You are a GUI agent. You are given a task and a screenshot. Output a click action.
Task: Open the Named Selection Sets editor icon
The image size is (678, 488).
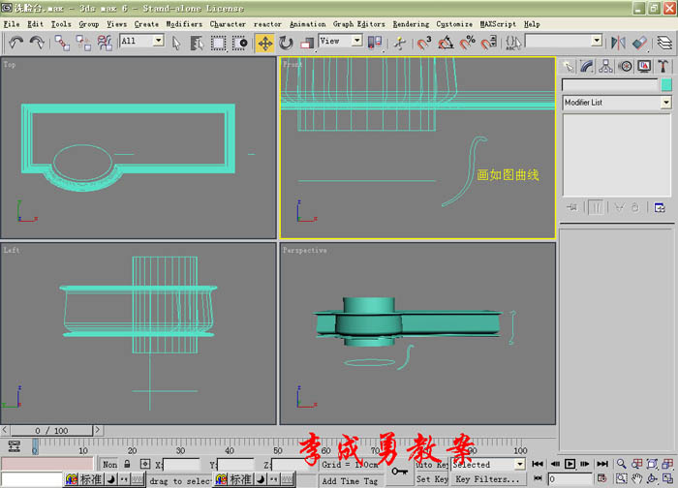click(513, 43)
